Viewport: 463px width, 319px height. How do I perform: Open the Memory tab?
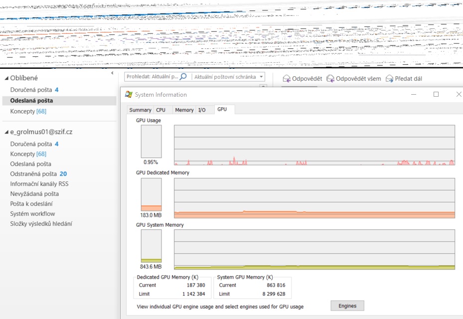pyautogui.click(x=184, y=110)
